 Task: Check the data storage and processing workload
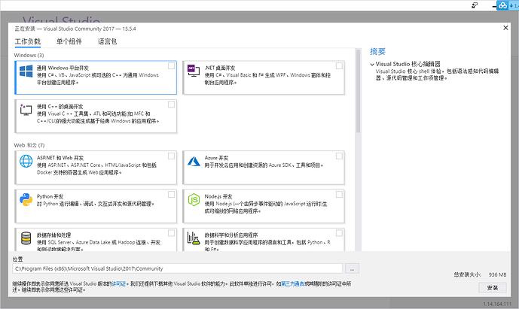coord(171,233)
